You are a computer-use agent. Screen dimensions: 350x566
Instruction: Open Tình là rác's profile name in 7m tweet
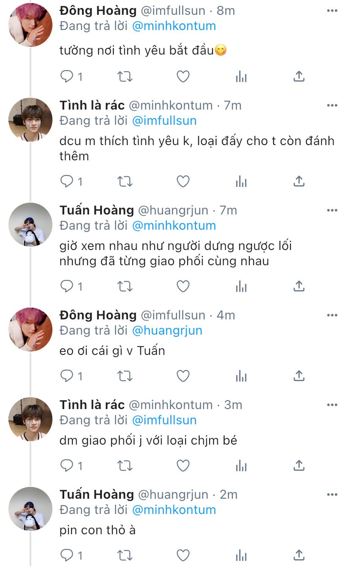92,105
